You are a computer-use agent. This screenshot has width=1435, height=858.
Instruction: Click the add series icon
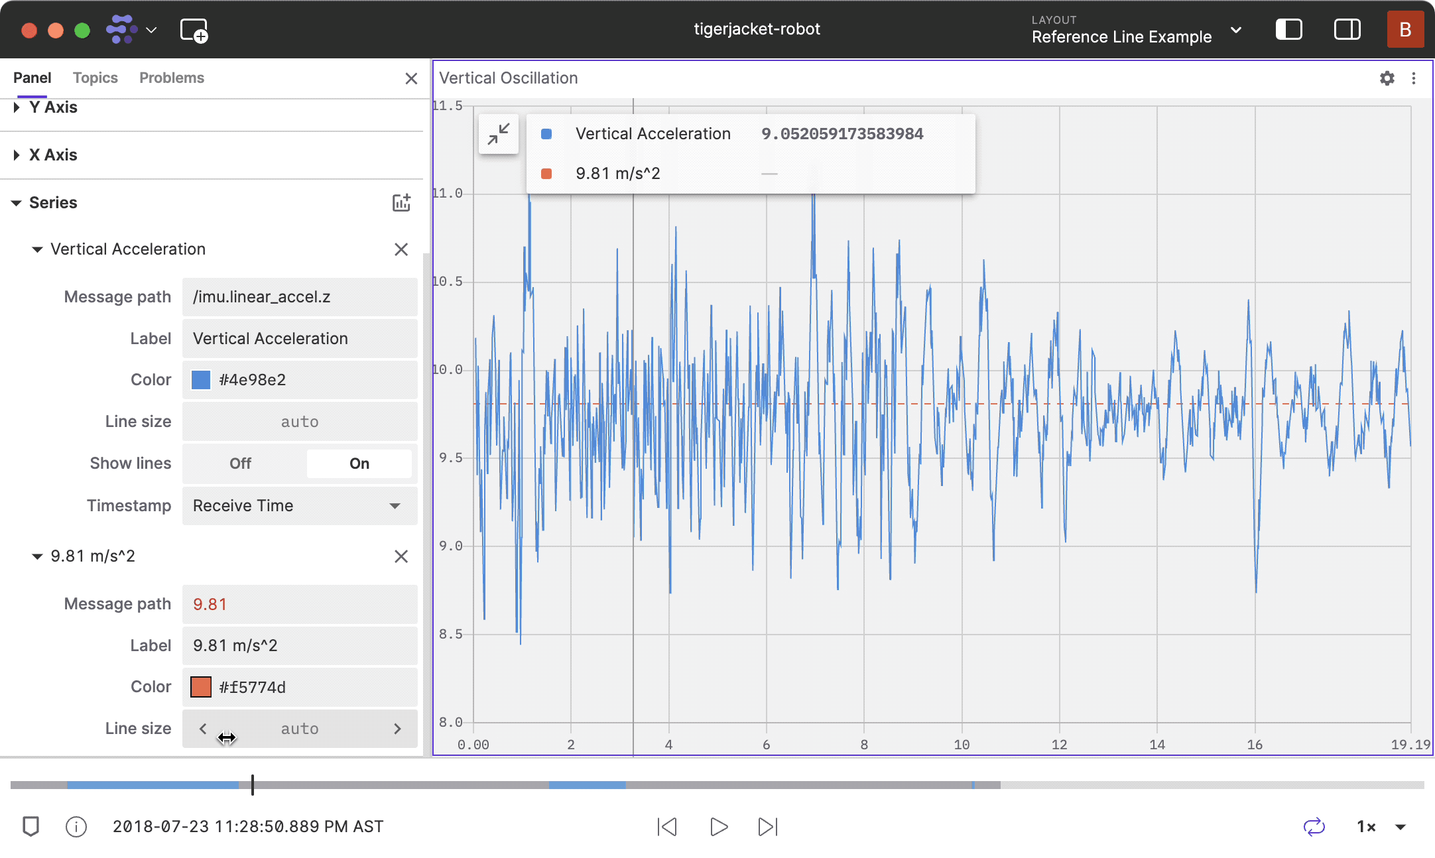(401, 202)
